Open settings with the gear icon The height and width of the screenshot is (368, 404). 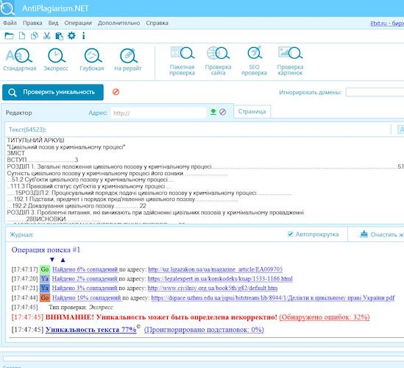pyautogui.click(x=71, y=35)
